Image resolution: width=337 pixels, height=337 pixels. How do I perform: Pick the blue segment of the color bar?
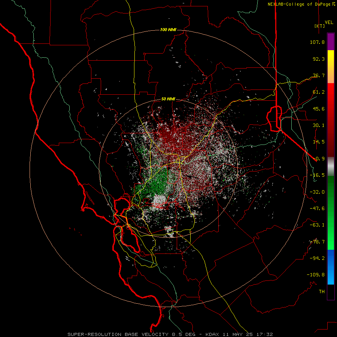[331, 267]
